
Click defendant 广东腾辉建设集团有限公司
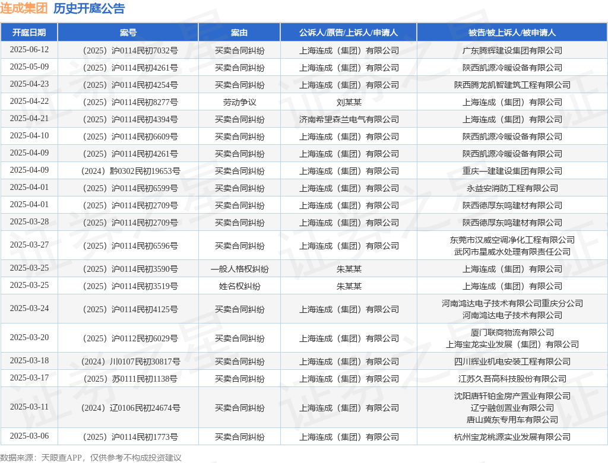(x=512, y=50)
